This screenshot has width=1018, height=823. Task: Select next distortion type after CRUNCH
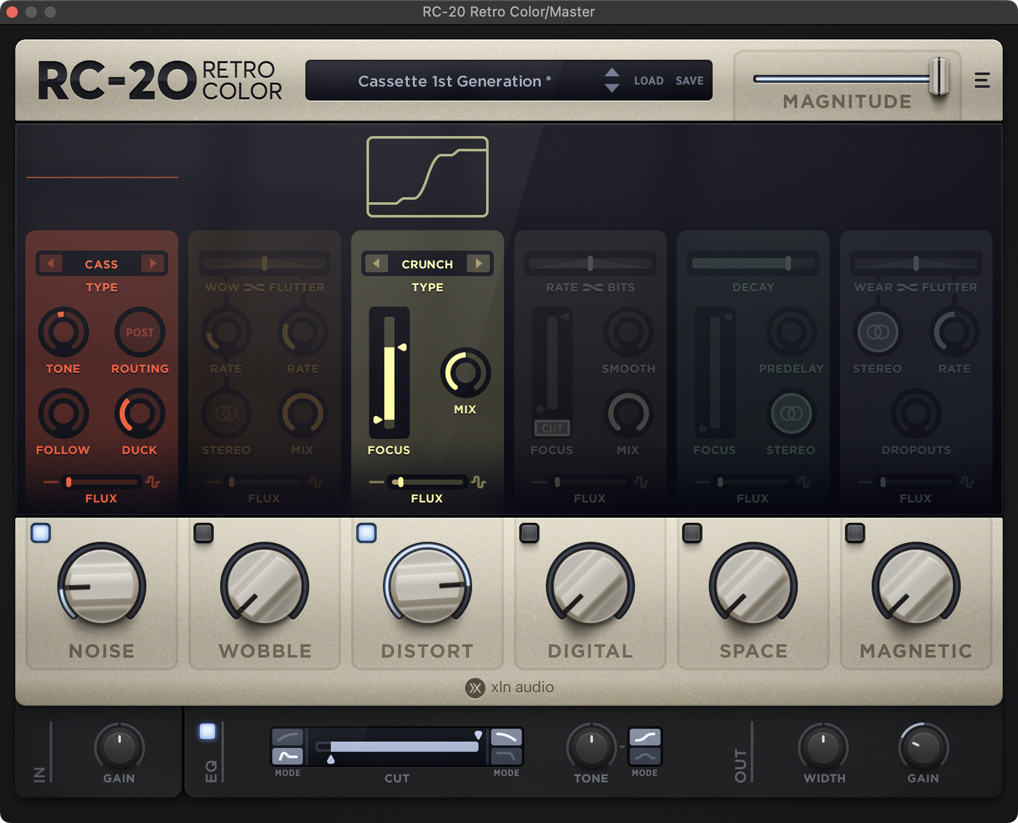click(x=478, y=263)
